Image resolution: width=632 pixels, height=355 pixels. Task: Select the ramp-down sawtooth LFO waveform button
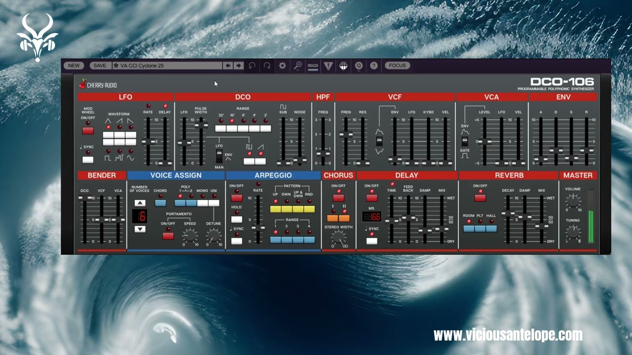click(131, 135)
